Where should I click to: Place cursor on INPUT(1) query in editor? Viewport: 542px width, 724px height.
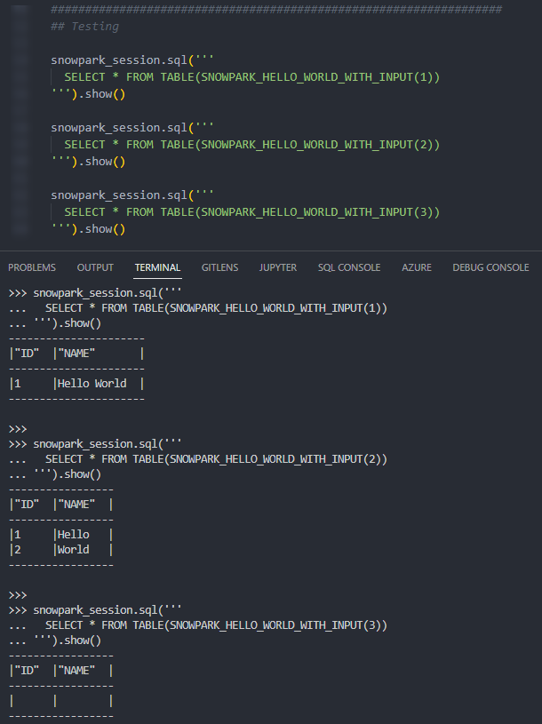point(252,77)
